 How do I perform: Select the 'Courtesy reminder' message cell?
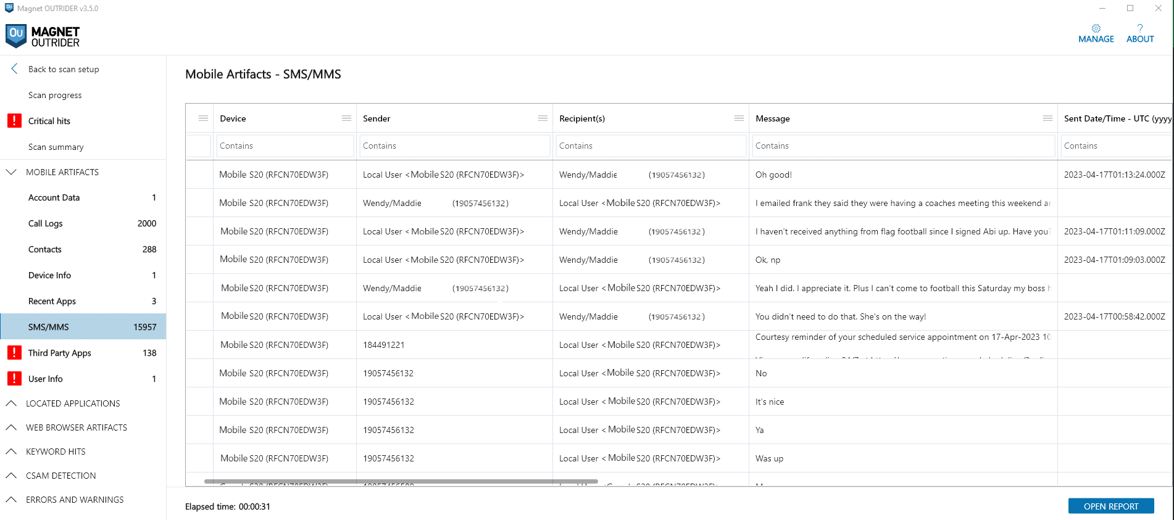pos(903,345)
